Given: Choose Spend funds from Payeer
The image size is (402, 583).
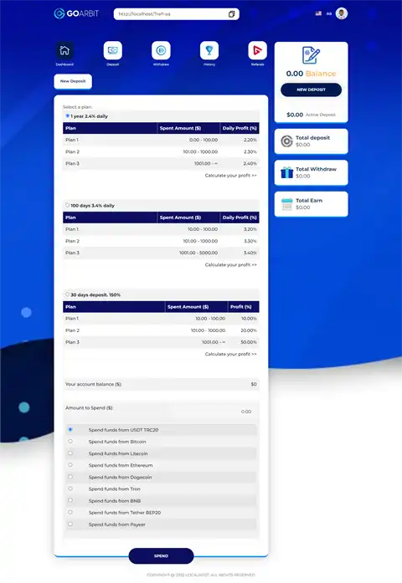Looking at the screenshot, I should 70,524.
